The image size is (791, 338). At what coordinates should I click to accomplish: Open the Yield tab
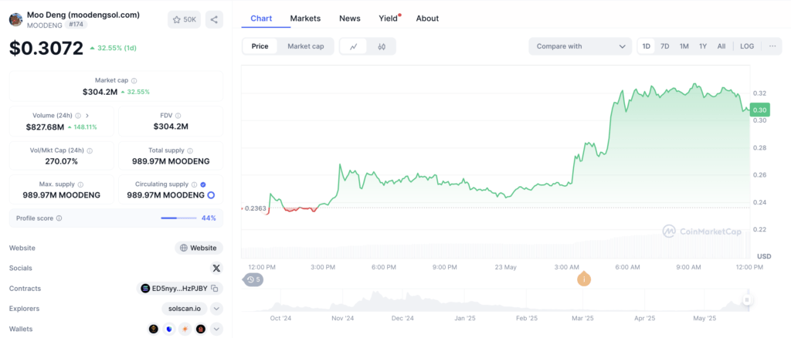pos(389,18)
